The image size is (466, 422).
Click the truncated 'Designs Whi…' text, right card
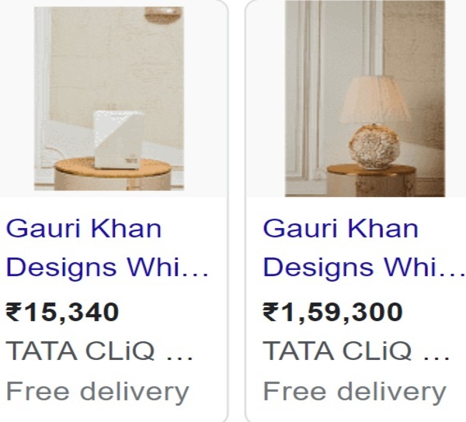pos(364,267)
